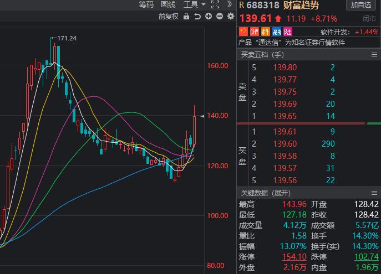The height and width of the screenshot is (274, 381).
Task: Click the fullscreen expand icon
Action: [215, 4]
